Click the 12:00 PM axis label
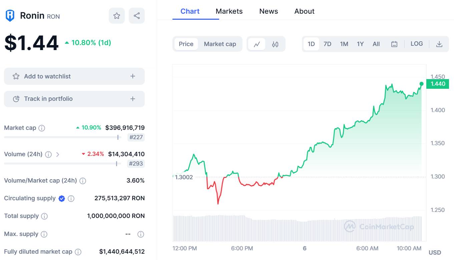Image resolution: width=454 pixels, height=260 pixels. click(185, 248)
